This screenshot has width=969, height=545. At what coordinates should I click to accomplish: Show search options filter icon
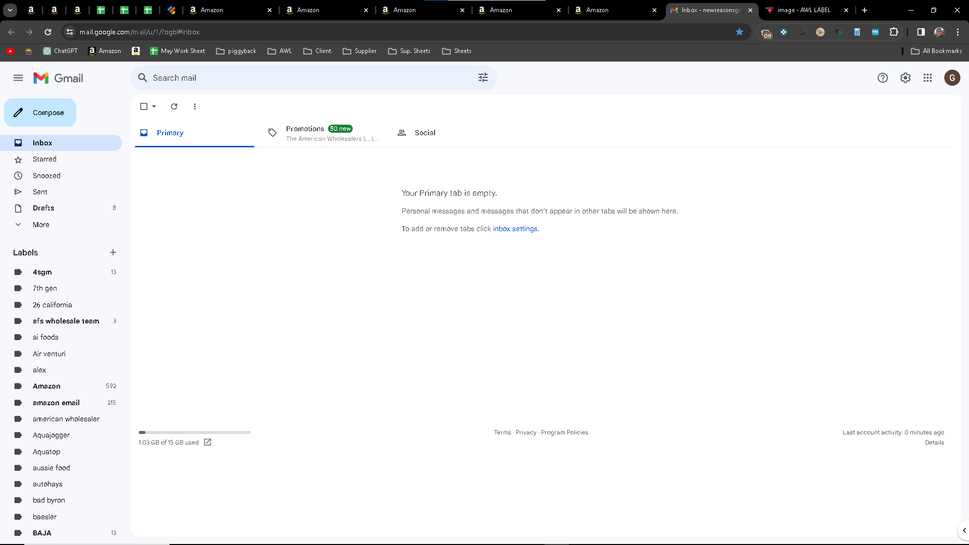click(x=483, y=78)
